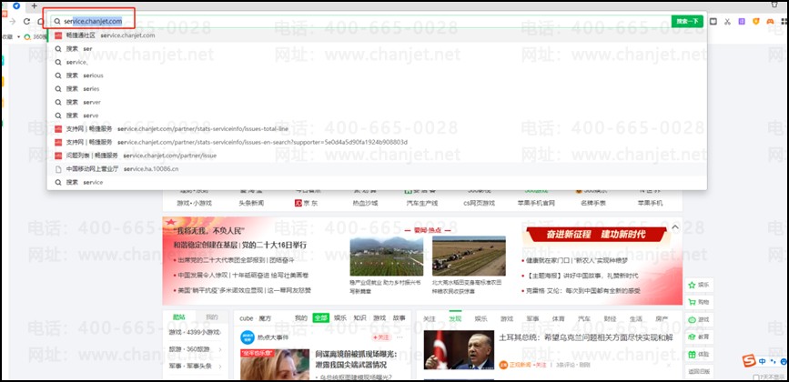
Task: Go forward with the arrow icon
Action: (13, 22)
